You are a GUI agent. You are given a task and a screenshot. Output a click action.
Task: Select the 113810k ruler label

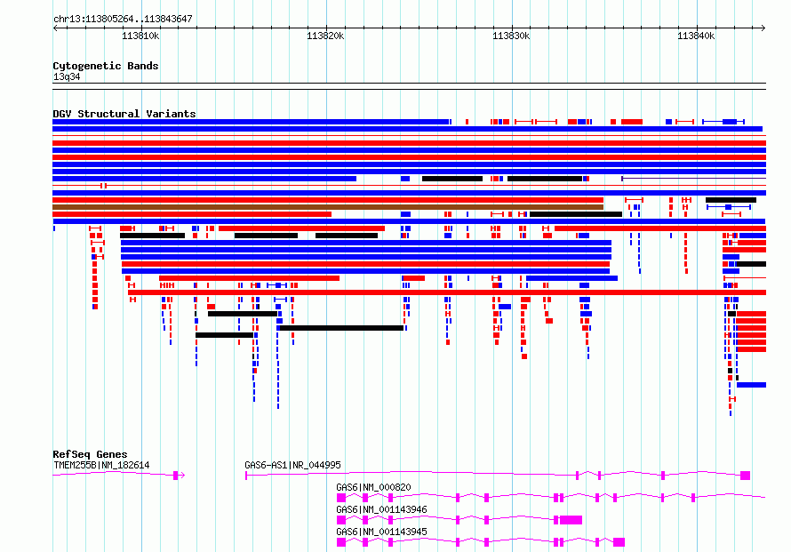tap(140, 36)
